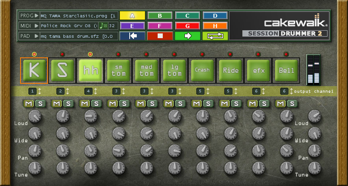Select pattern H orange button
Viewport: 348px width, 186px height.
(215, 26)
